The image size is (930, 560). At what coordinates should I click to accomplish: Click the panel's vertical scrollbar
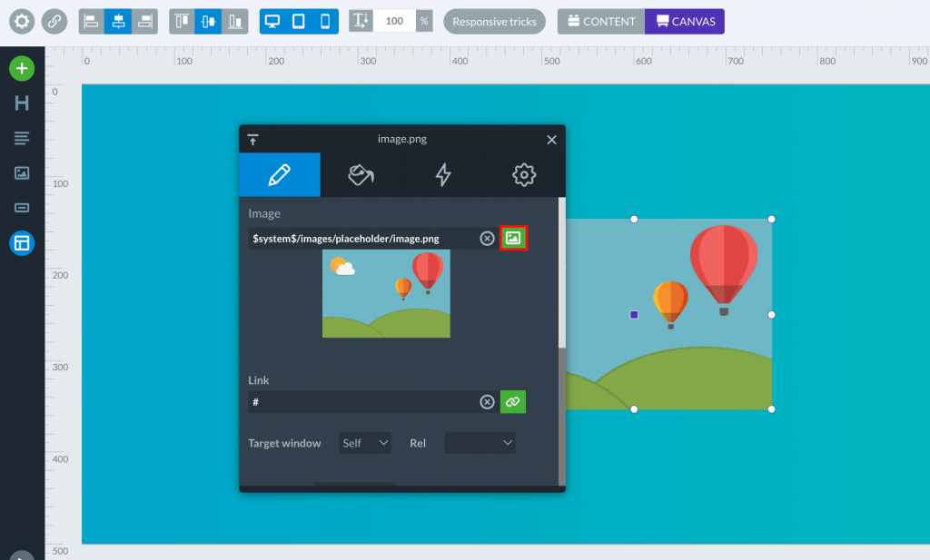(561, 272)
